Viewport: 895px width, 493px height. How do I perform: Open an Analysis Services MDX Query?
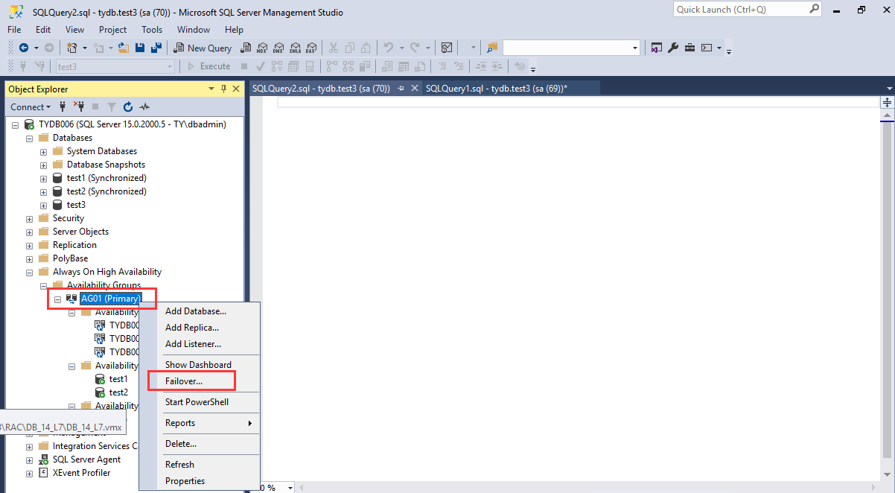261,48
